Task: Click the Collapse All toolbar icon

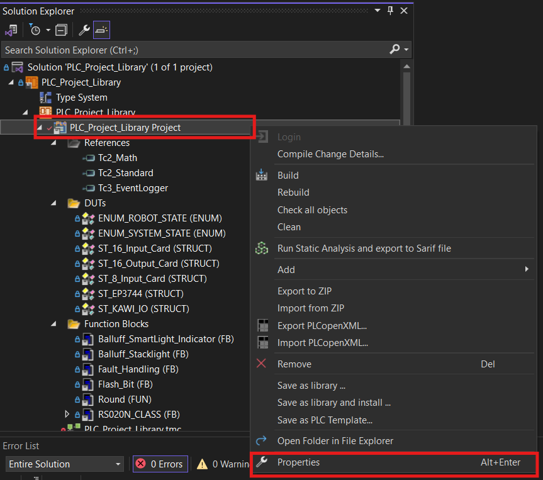Action: tap(61, 30)
